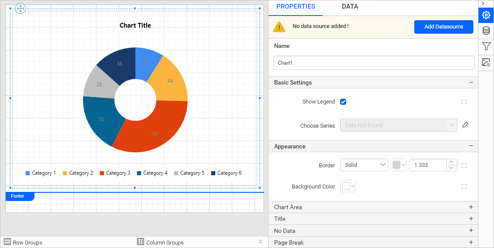Open the properties gear icon in sidebar
The width and height of the screenshot is (494, 248).
(x=486, y=15)
